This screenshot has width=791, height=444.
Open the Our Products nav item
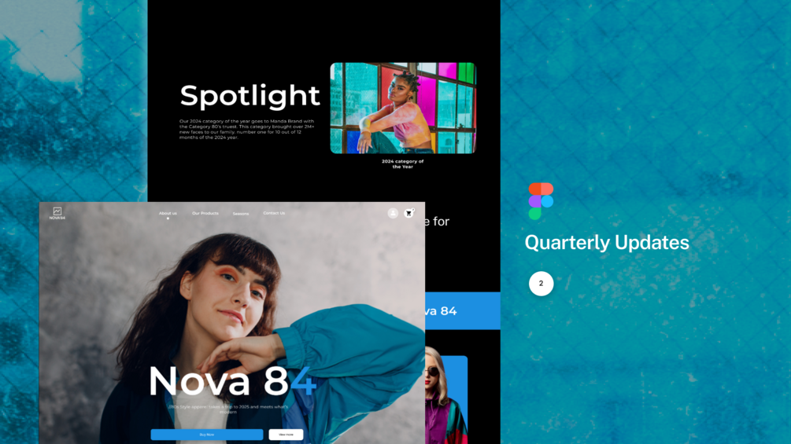tap(205, 213)
